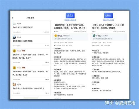Screen dimensions: 139x109
Task: Click 6.扶持培训 heading in 孙先生 post
Action: [96, 88]
